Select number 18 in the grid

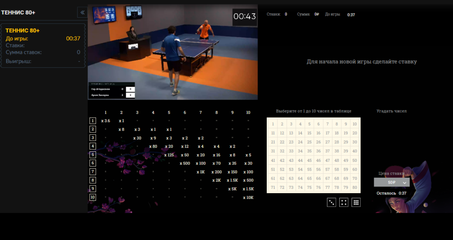(x=337, y=133)
